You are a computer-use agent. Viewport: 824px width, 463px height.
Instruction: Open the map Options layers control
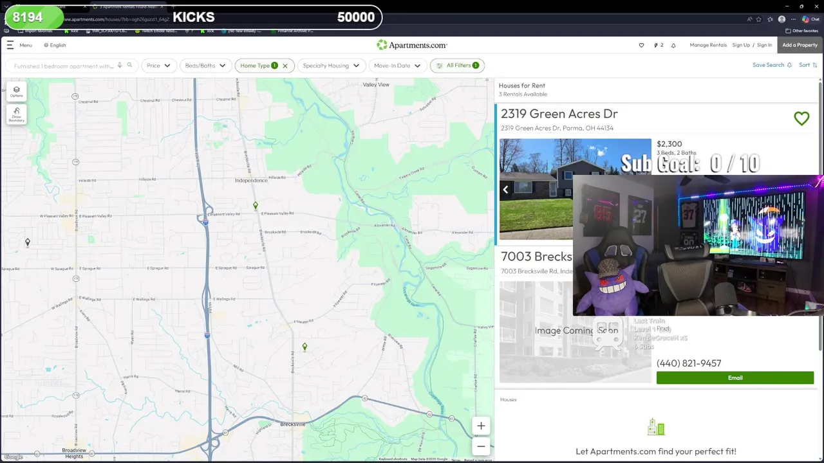16,92
